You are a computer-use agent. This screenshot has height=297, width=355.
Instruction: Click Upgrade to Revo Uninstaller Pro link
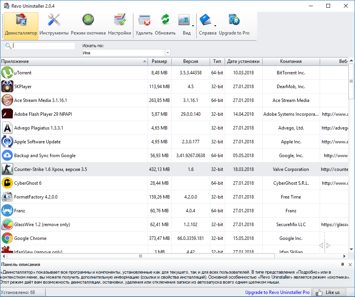[277, 292]
